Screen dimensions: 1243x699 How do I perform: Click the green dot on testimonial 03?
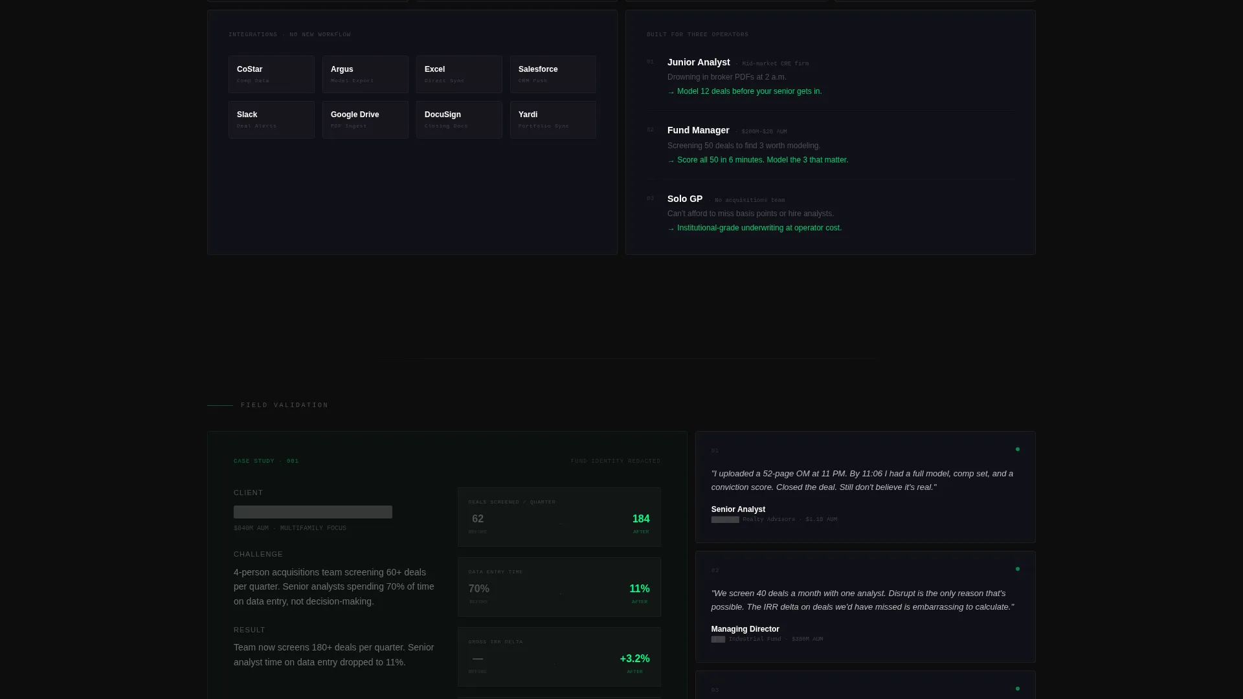point(1018,689)
